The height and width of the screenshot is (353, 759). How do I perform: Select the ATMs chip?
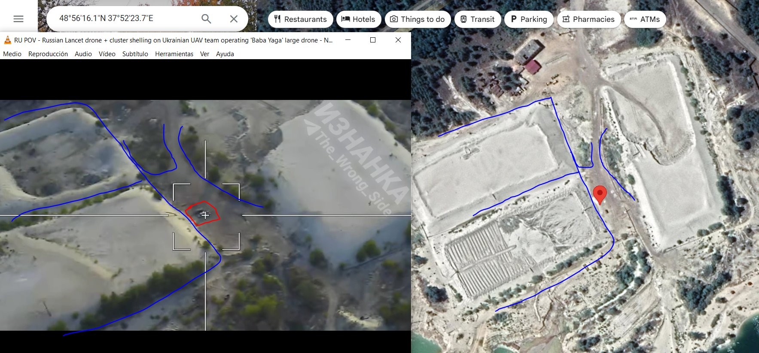click(x=645, y=19)
